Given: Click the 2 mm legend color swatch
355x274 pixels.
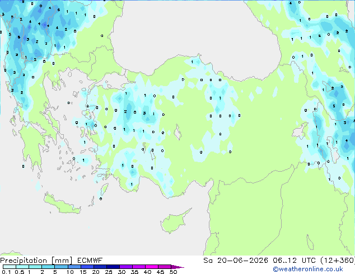Looking at the screenshot, I should click(48, 267).
